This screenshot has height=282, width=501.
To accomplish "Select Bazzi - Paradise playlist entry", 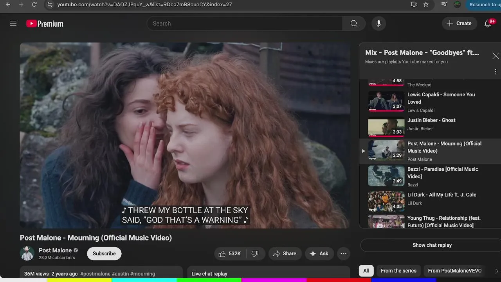I will coord(430,176).
